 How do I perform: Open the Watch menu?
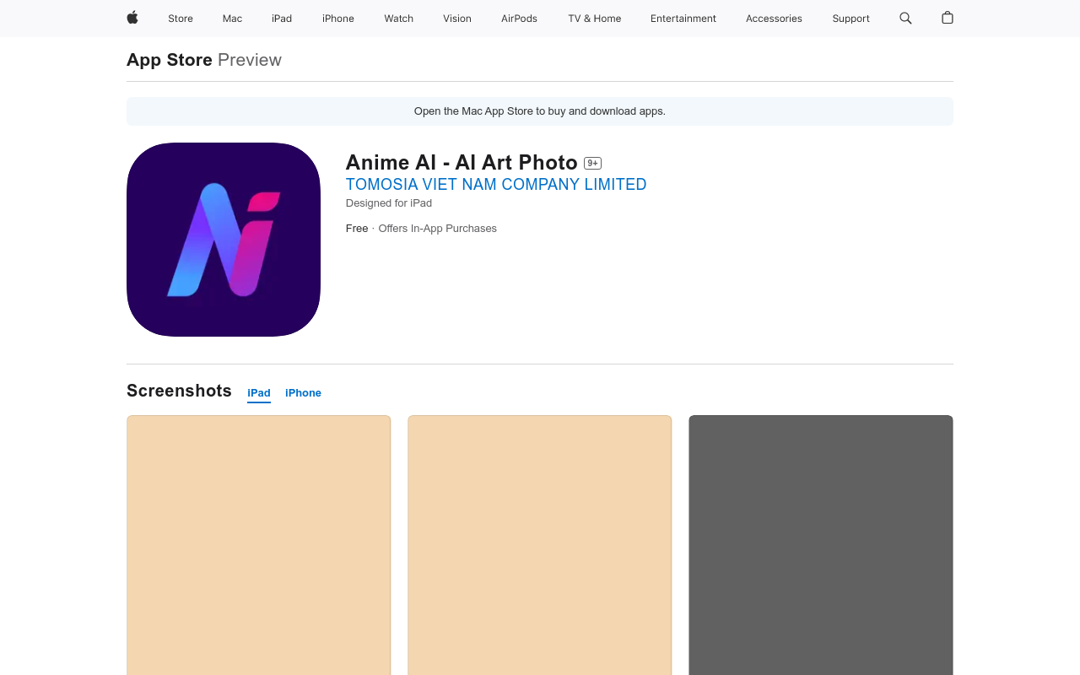tap(399, 19)
